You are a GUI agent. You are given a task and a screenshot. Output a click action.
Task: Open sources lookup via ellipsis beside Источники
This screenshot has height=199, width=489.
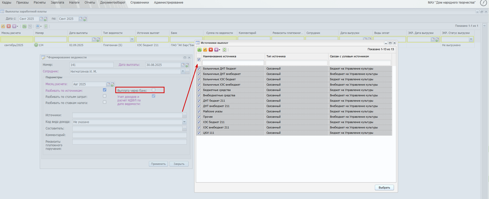coord(184,115)
